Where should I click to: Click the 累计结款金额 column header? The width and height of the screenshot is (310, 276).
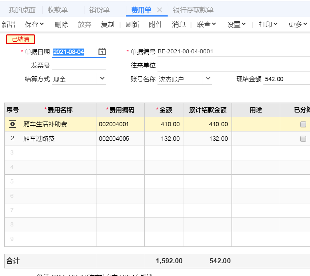[208, 110]
